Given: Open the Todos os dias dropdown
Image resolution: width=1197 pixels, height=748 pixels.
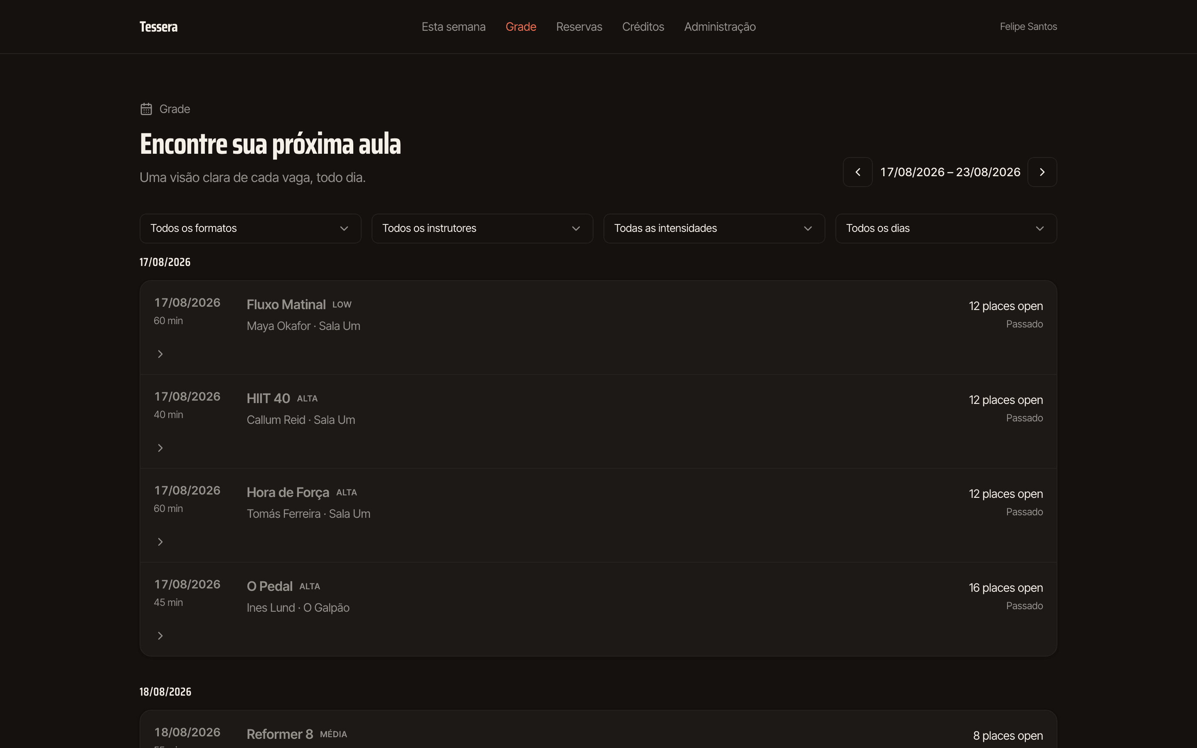Looking at the screenshot, I should point(946,228).
